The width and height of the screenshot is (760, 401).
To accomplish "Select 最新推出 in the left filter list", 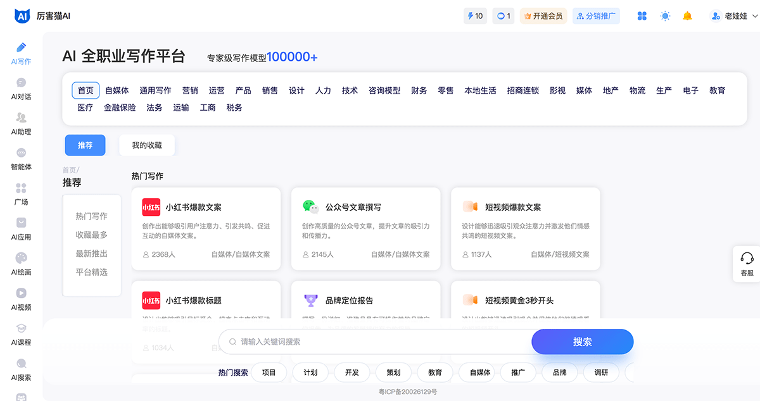I will (92, 254).
